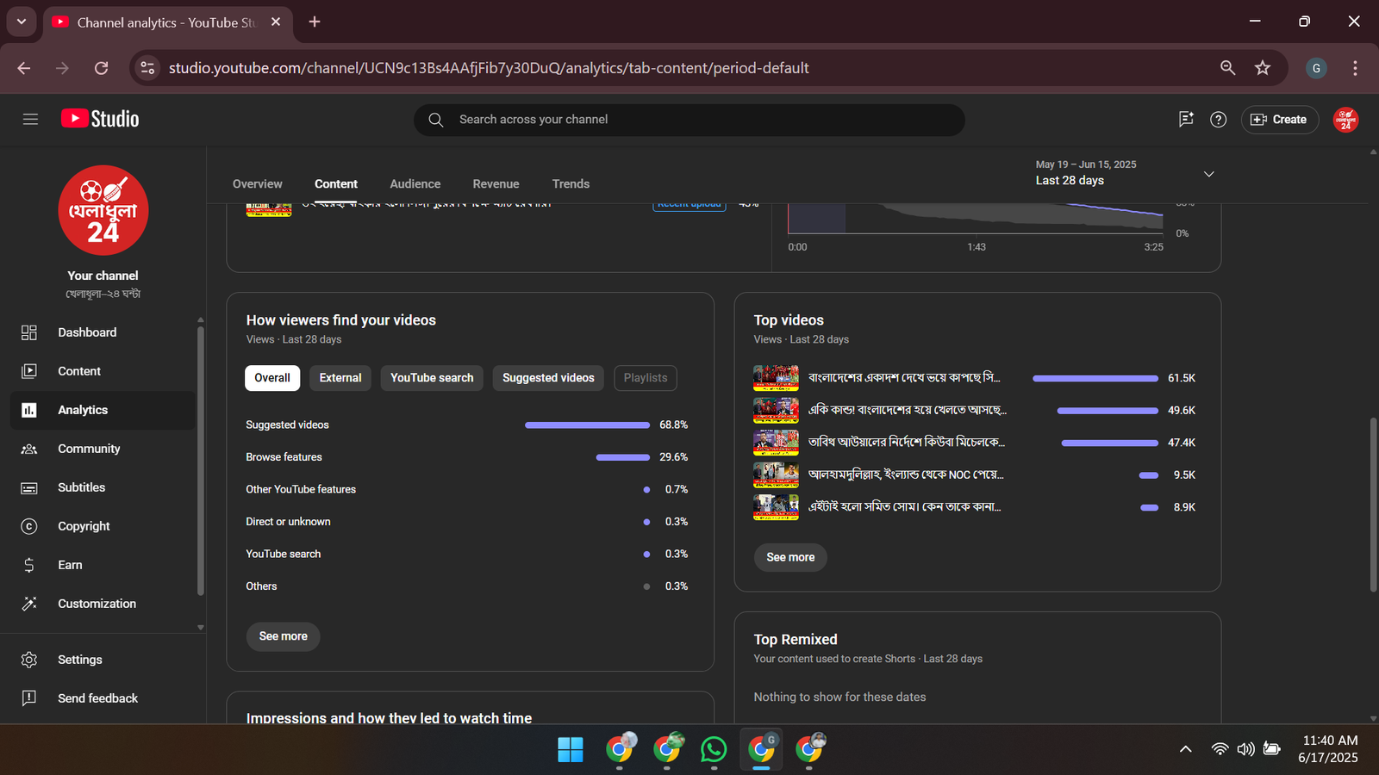1379x775 pixels.
Task: Open the account avatar in Studio header
Action: tap(1345, 120)
